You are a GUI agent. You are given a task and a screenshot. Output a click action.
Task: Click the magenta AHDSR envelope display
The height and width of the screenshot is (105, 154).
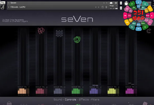[131, 91]
